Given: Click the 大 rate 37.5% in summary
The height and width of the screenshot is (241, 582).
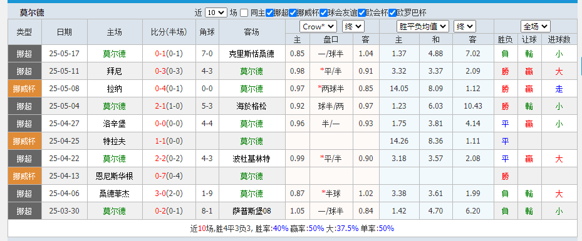Looking at the screenshot, I should 348,229.
